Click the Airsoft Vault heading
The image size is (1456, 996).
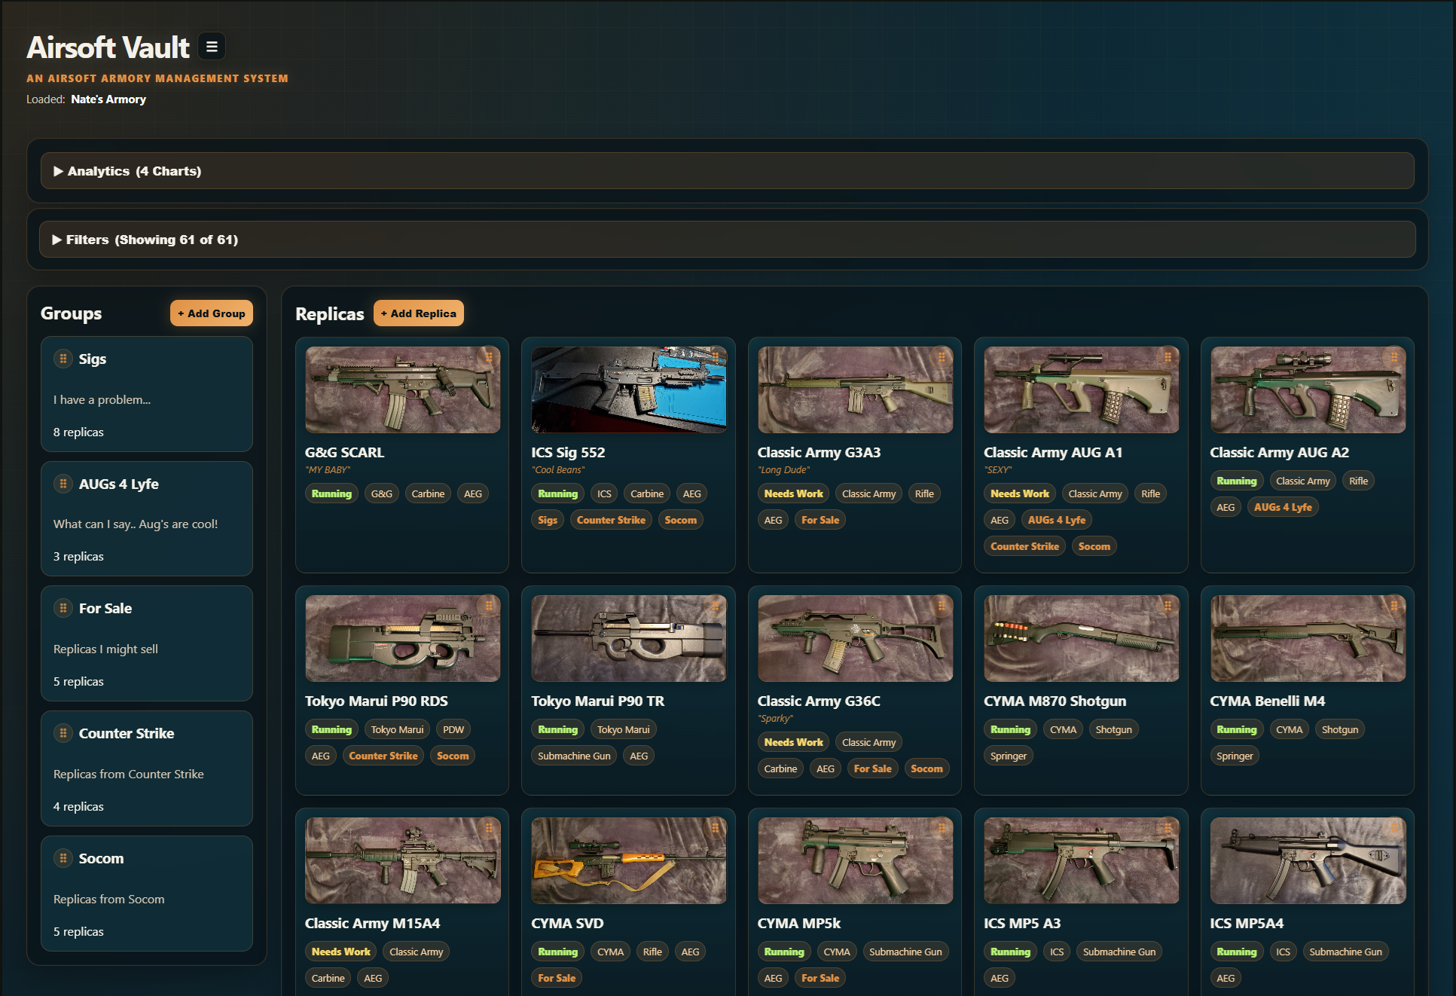click(108, 47)
